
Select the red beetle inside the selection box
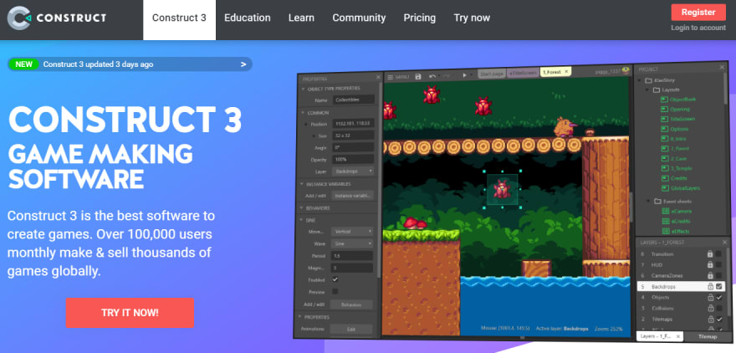502,189
